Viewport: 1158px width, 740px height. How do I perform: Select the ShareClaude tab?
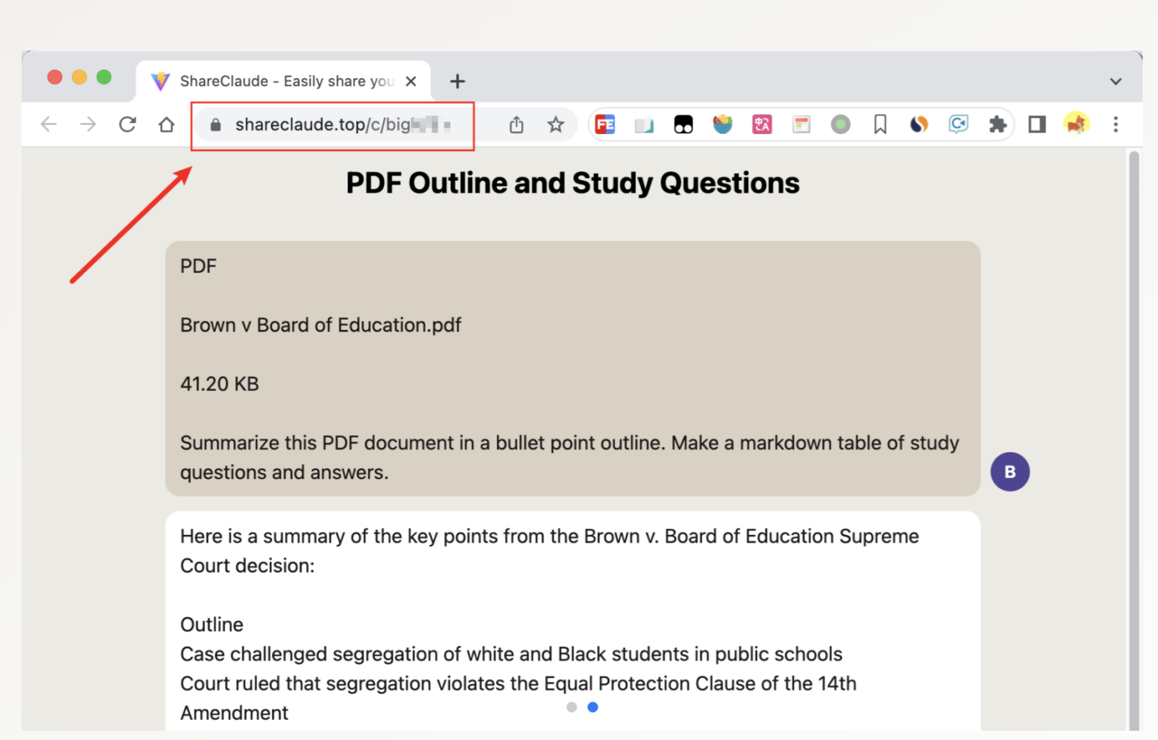click(285, 81)
